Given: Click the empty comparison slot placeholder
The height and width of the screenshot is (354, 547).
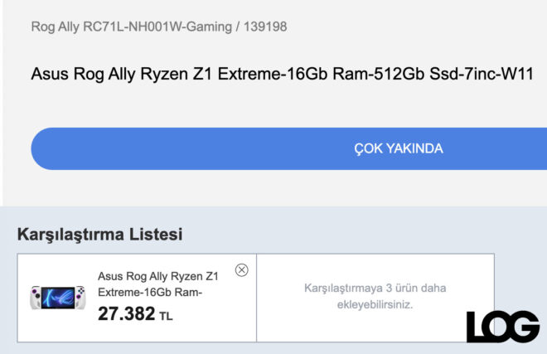Looking at the screenshot, I should 375,298.
